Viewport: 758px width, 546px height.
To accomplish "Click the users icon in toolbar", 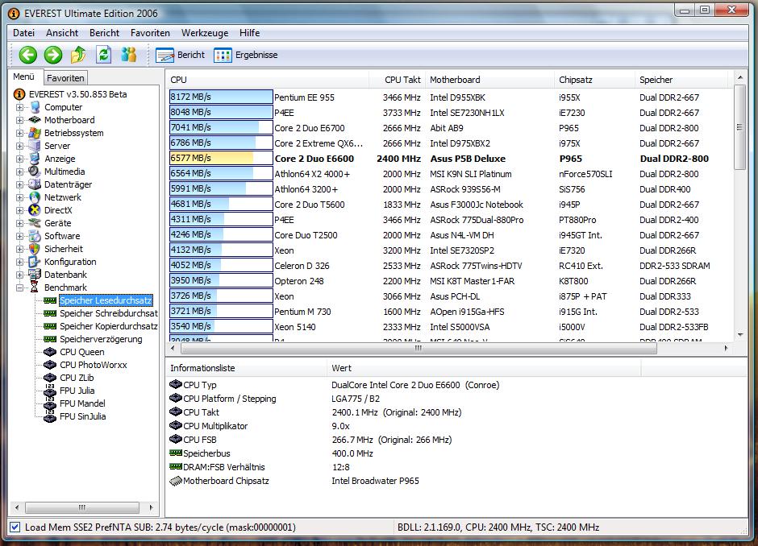I will pos(128,55).
